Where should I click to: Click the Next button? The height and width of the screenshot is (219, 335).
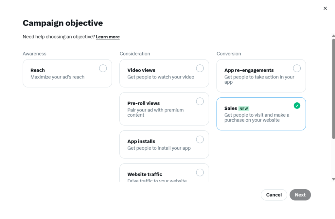coord(300,194)
